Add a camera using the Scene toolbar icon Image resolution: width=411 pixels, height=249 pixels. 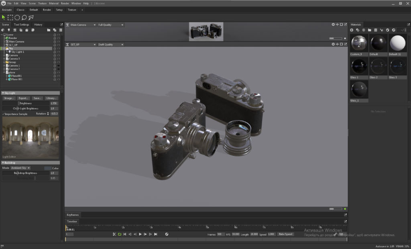click(x=15, y=30)
